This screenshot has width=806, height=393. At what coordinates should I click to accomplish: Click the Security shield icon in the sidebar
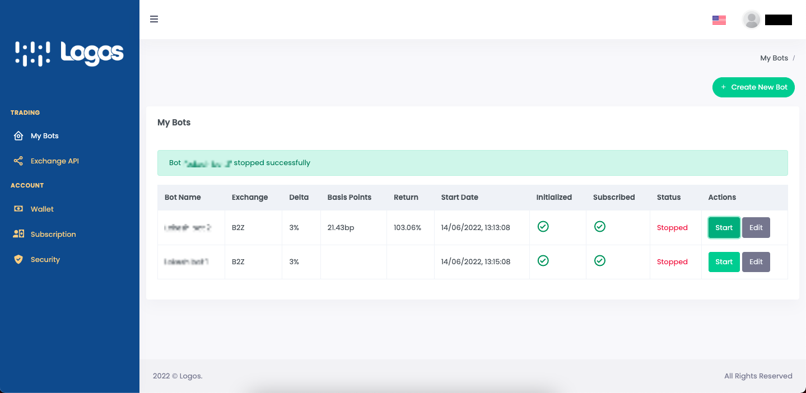pos(18,259)
